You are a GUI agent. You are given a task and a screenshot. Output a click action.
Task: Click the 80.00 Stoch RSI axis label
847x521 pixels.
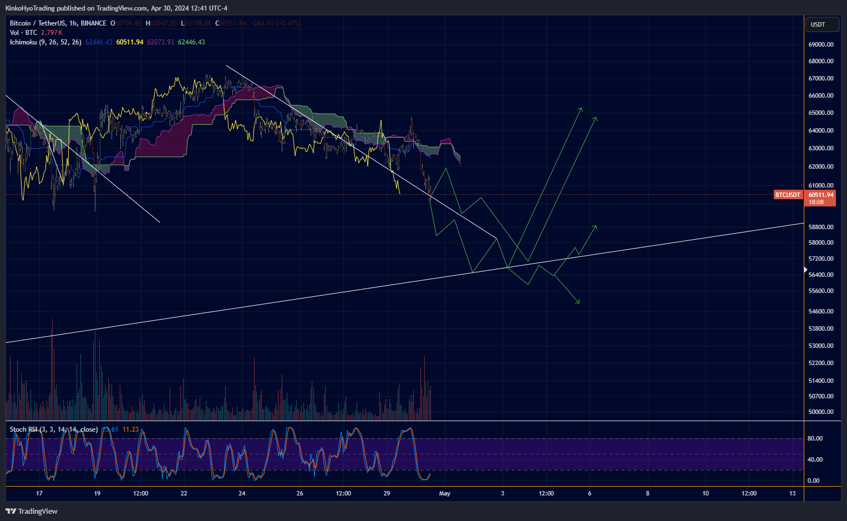[815, 438]
